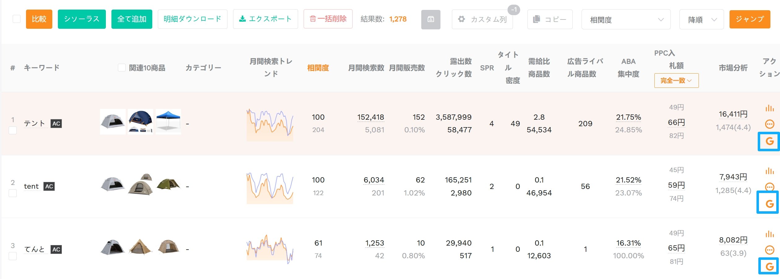Check the row checkbox for tent

click(13, 193)
